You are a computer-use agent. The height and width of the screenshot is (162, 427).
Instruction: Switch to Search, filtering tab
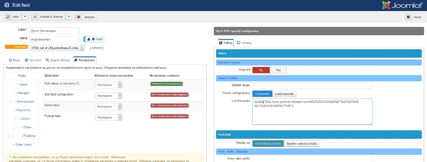(57, 60)
